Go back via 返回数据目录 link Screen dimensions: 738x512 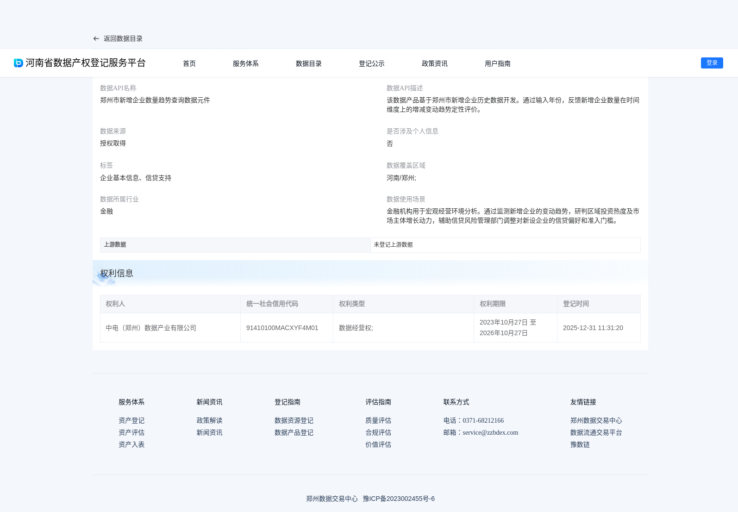pos(123,39)
